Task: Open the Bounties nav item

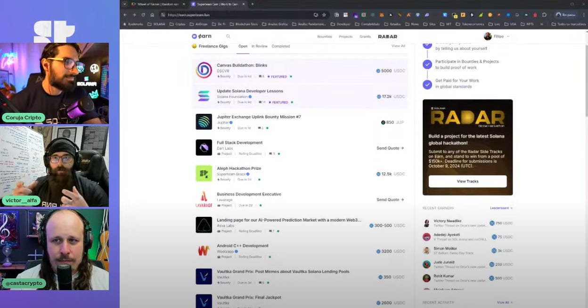Action: (325, 36)
